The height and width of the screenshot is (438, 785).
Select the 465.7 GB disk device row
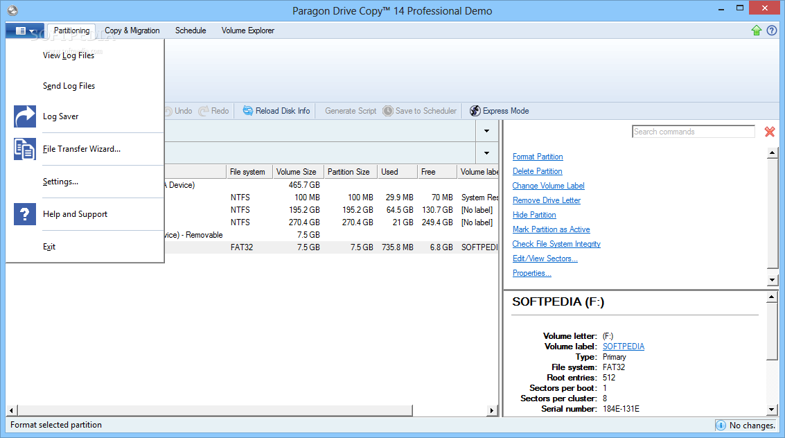331,185
